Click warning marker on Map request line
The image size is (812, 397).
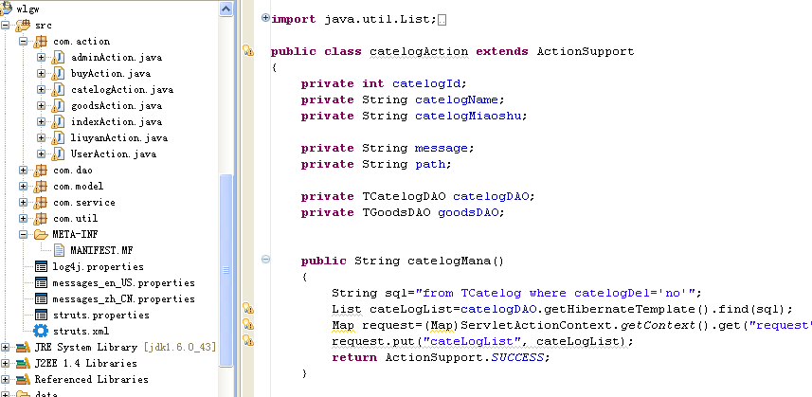pyautogui.click(x=248, y=325)
